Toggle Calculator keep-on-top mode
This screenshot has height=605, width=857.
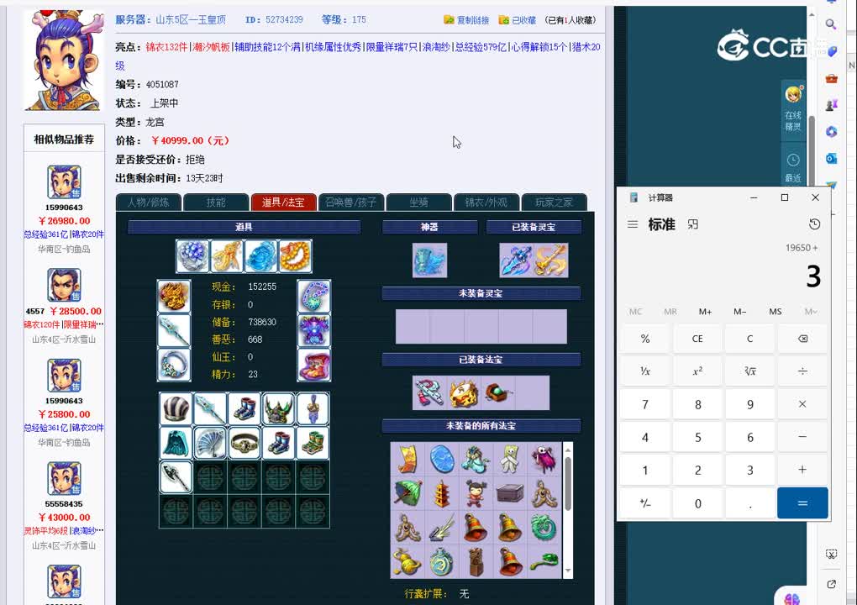pos(693,224)
